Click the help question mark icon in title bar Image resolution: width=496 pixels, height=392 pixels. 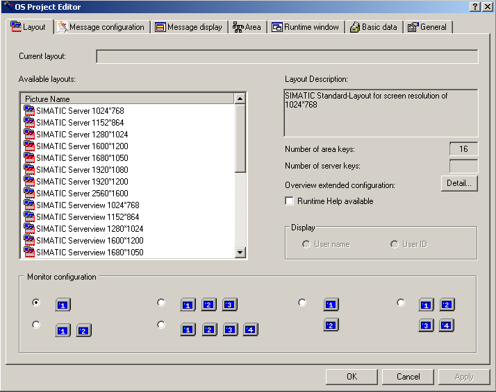coord(474,6)
